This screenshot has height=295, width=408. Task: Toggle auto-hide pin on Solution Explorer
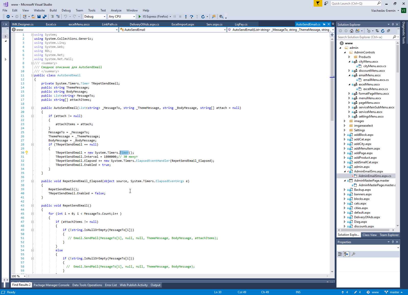[x=393, y=24]
